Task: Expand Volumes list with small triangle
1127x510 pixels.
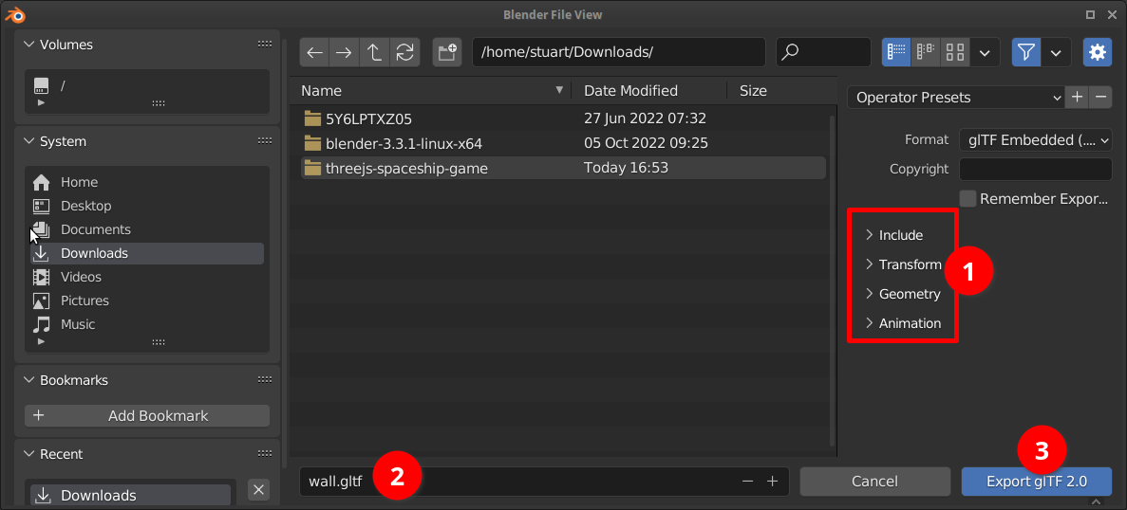Action: pos(41,102)
